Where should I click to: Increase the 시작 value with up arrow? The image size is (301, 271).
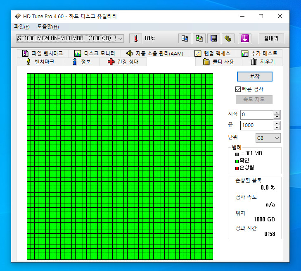(277, 113)
